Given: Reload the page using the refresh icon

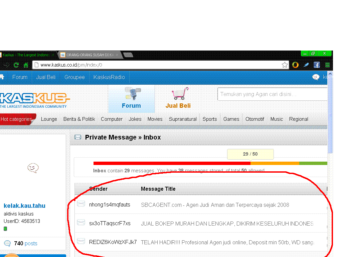Looking at the screenshot, I should 16,65.
